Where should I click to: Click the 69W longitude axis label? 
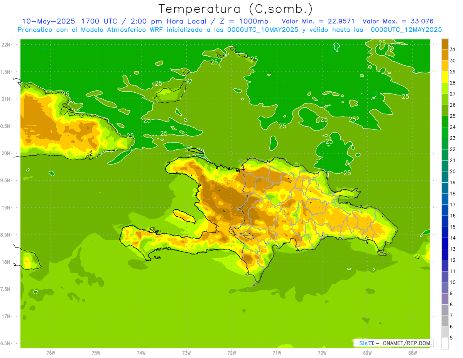click(x=367, y=353)
